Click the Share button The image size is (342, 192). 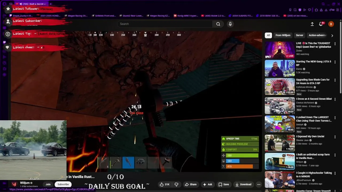point(191,184)
